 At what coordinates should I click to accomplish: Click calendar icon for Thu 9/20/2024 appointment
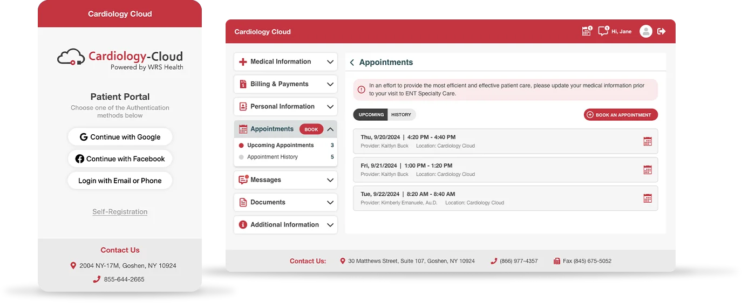point(648,141)
